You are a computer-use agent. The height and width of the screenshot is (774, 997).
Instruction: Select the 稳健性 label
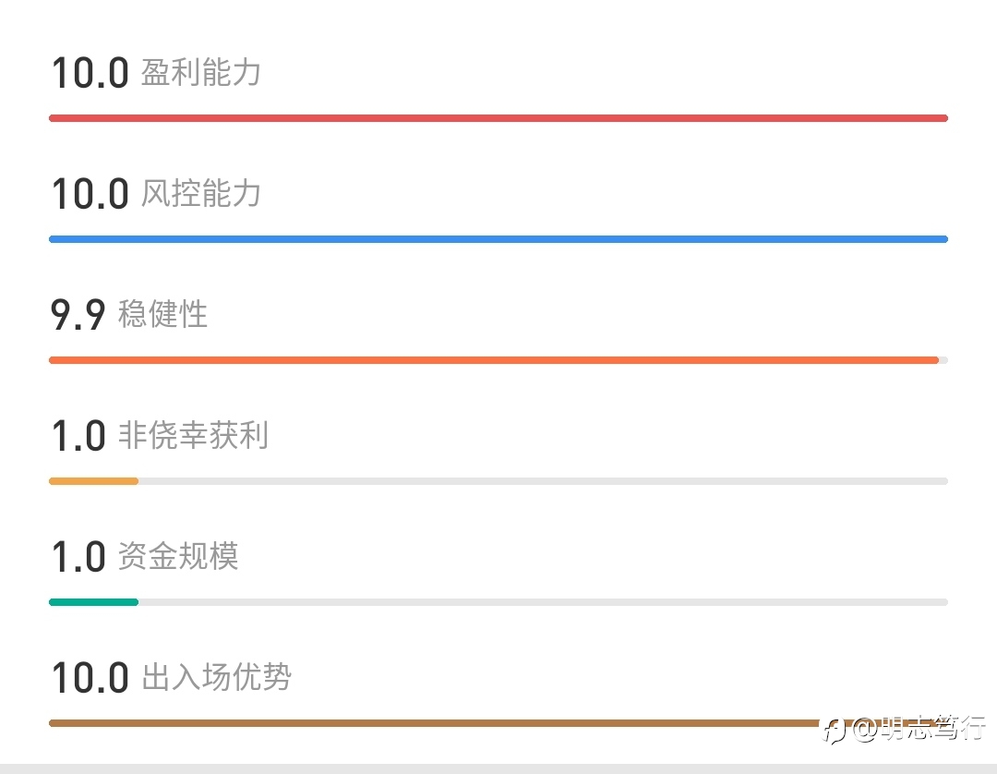[162, 313]
